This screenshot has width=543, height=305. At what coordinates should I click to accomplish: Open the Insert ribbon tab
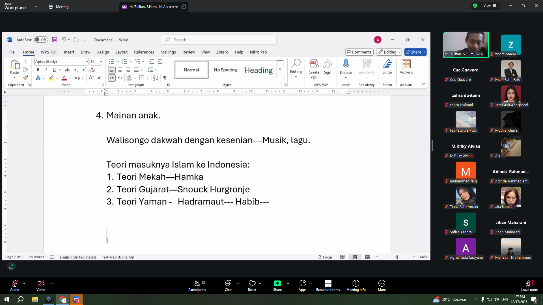pyautogui.click(x=69, y=52)
